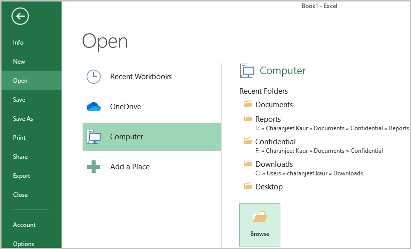The width and height of the screenshot is (411, 249).
Task: Click the back arrow circle button
Action: [20, 16]
